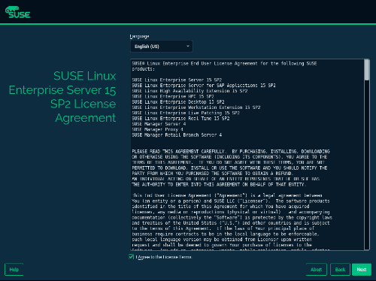
Task: Click the Help button
Action: pos(14,270)
